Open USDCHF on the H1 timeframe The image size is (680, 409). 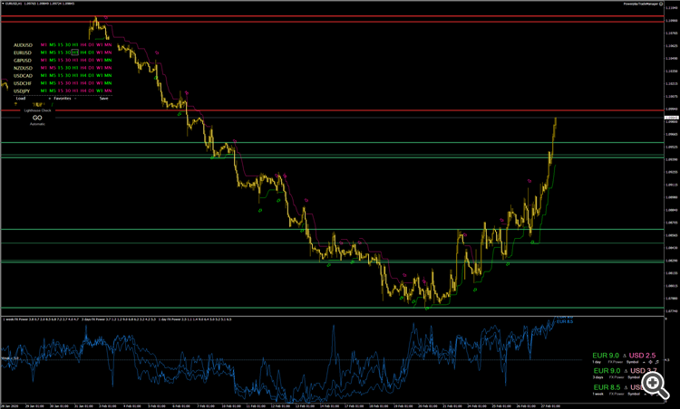(75, 83)
